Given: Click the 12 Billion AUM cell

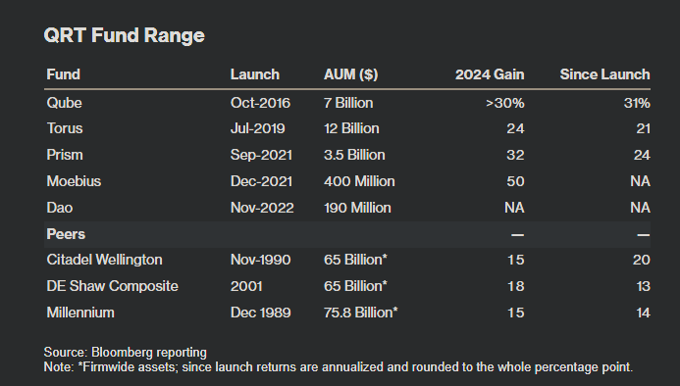Looking at the screenshot, I should pos(351,128).
